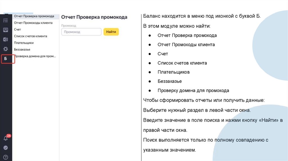The image size is (288, 161).
Task: Open the task list icon in sidebar
Action: coord(6,20)
